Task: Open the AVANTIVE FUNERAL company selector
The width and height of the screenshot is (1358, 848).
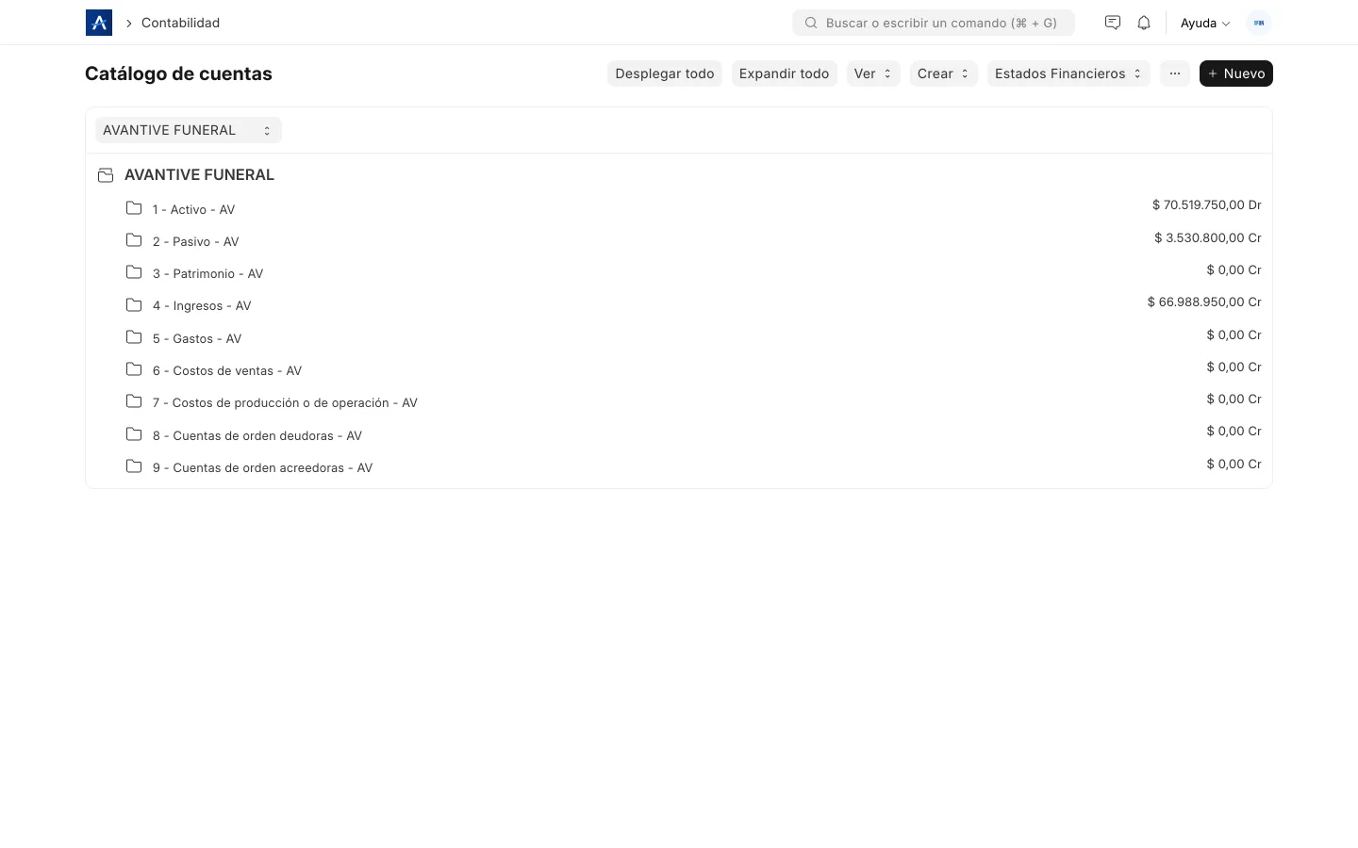Action: (188, 130)
